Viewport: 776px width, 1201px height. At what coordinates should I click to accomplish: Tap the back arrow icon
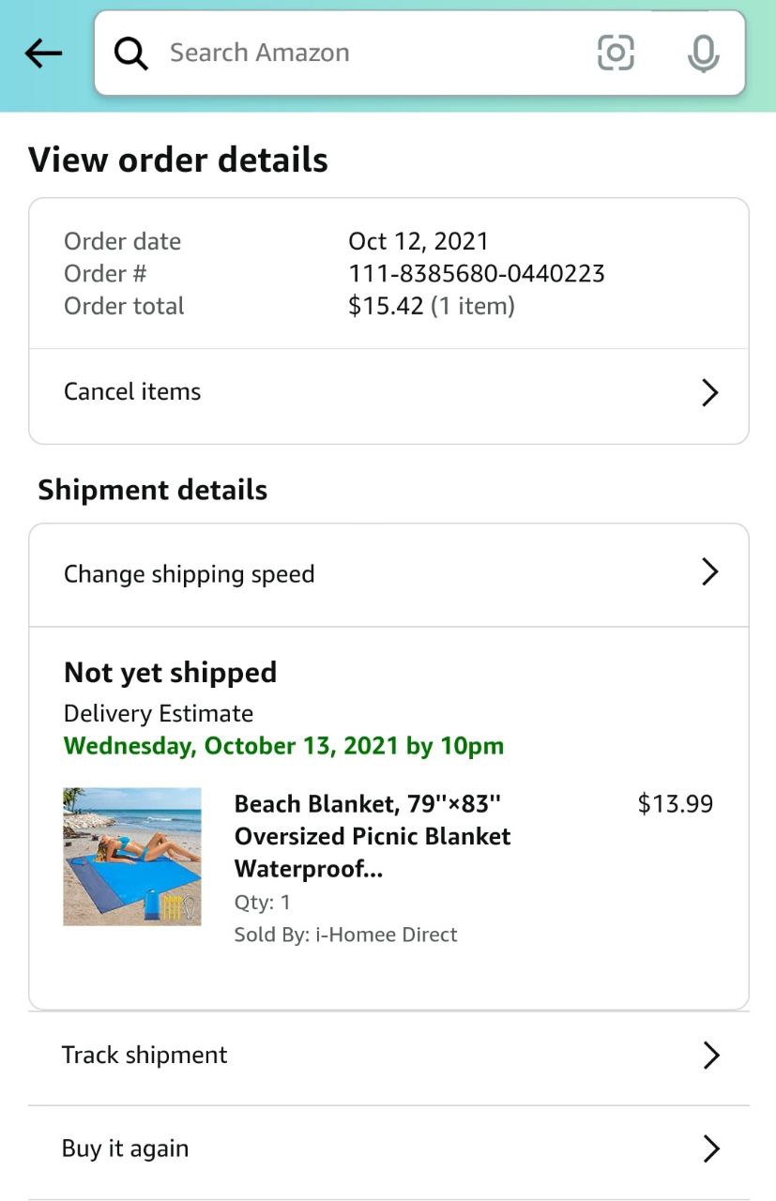[43, 53]
